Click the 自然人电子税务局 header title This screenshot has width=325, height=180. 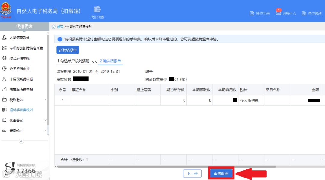49,11
